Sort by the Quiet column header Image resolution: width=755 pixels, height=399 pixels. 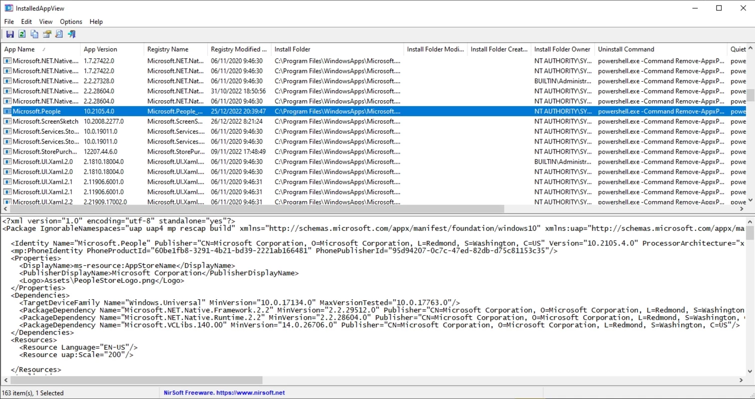point(738,49)
